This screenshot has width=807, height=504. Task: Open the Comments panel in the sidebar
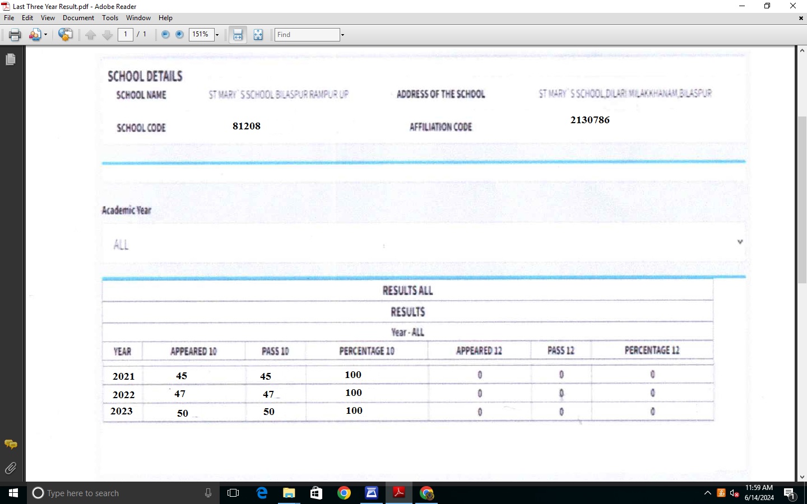pyautogui.click(x=10, y=444)
